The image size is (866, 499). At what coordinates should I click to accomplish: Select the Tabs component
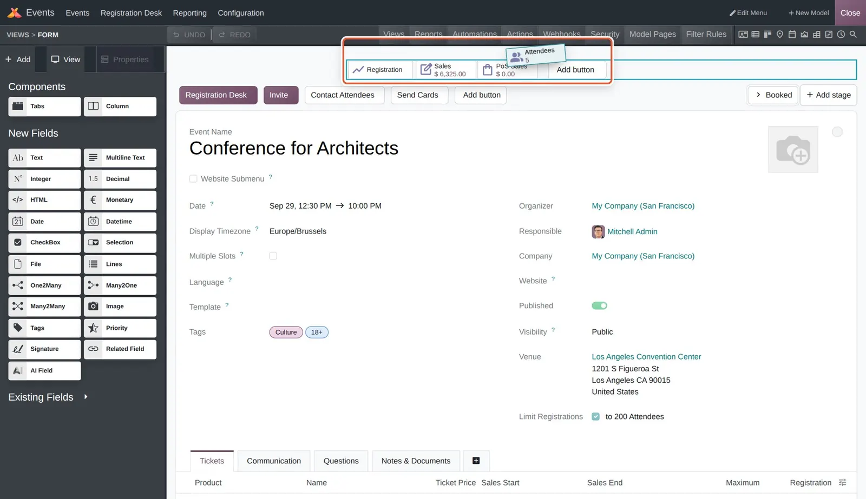click(x=44, y=107)
